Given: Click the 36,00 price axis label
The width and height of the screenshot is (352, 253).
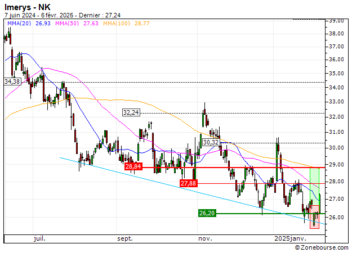Looking at the screenshot, I should (336, 60).
